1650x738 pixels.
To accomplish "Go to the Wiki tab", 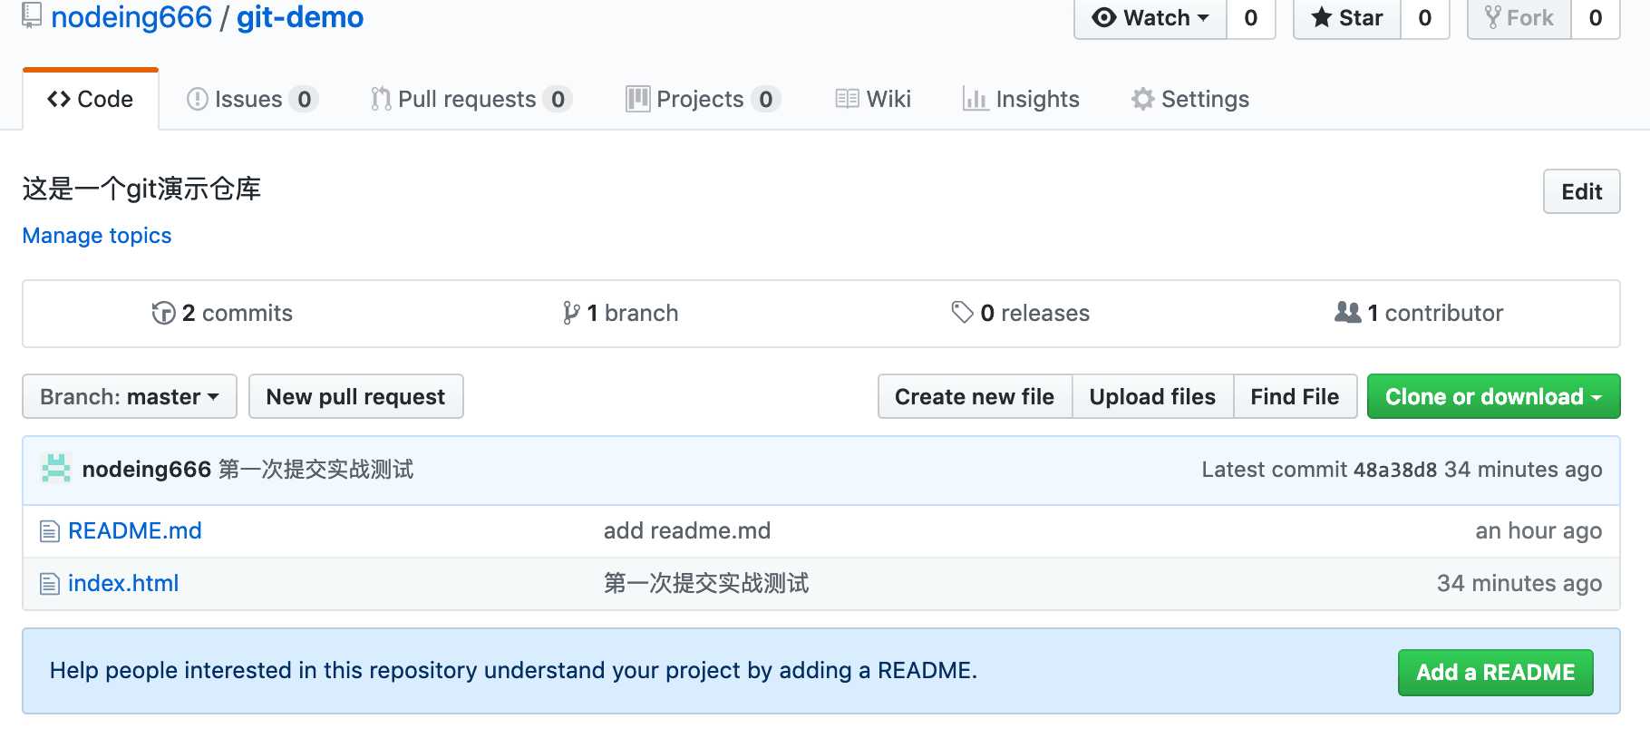I will [x=873, y=99].
